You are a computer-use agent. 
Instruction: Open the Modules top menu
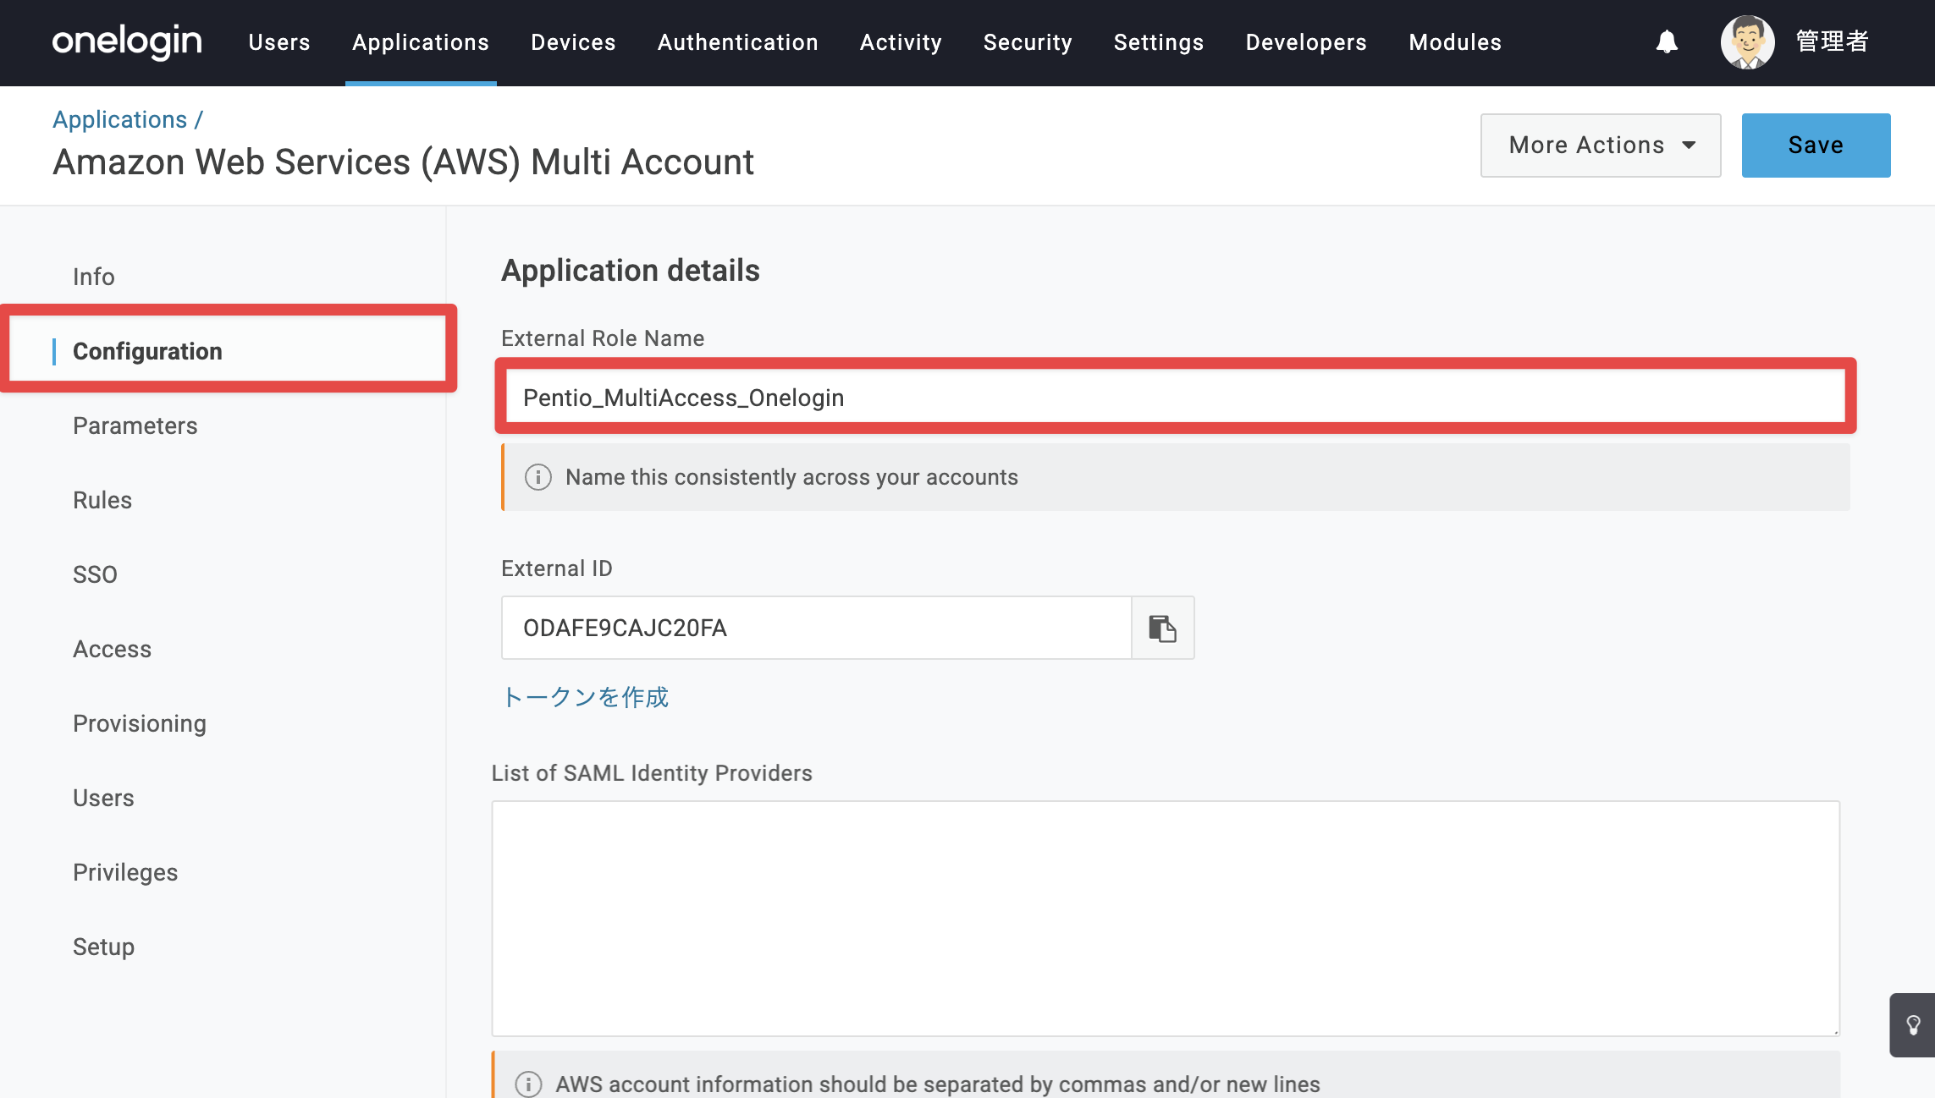(x=1455, y=42)
